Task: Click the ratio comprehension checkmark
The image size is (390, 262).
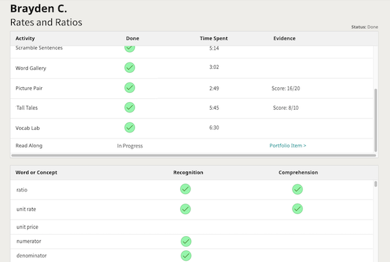Action: click(x=297, y=189)
